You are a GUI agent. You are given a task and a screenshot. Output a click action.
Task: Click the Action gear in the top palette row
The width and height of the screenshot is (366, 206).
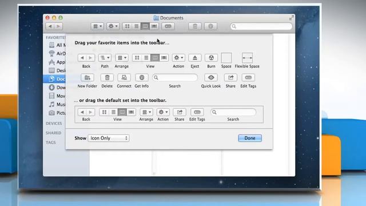(178, 58)
